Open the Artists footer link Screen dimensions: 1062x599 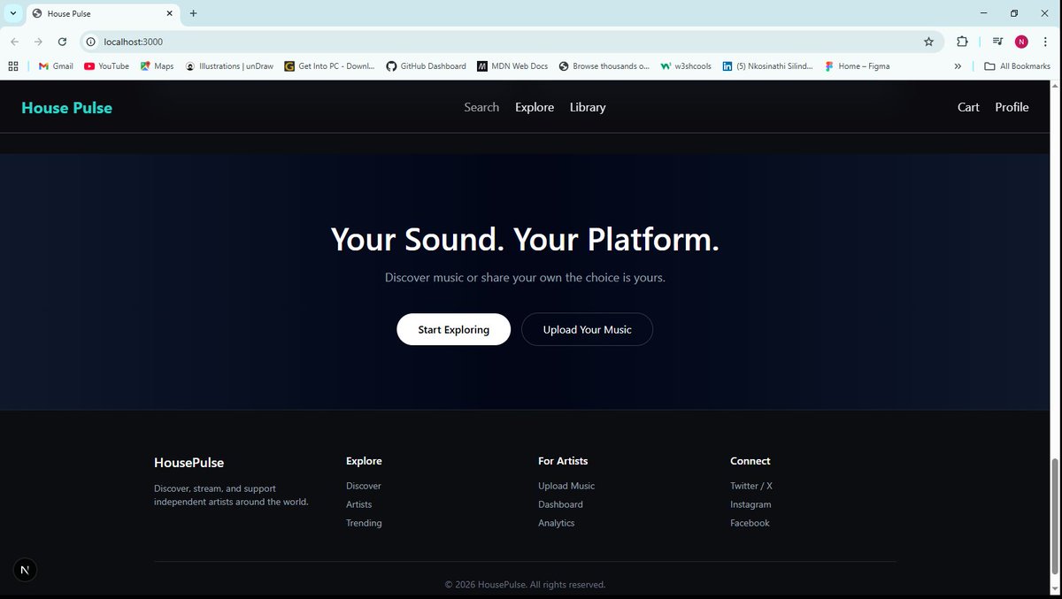coord(358,504)
